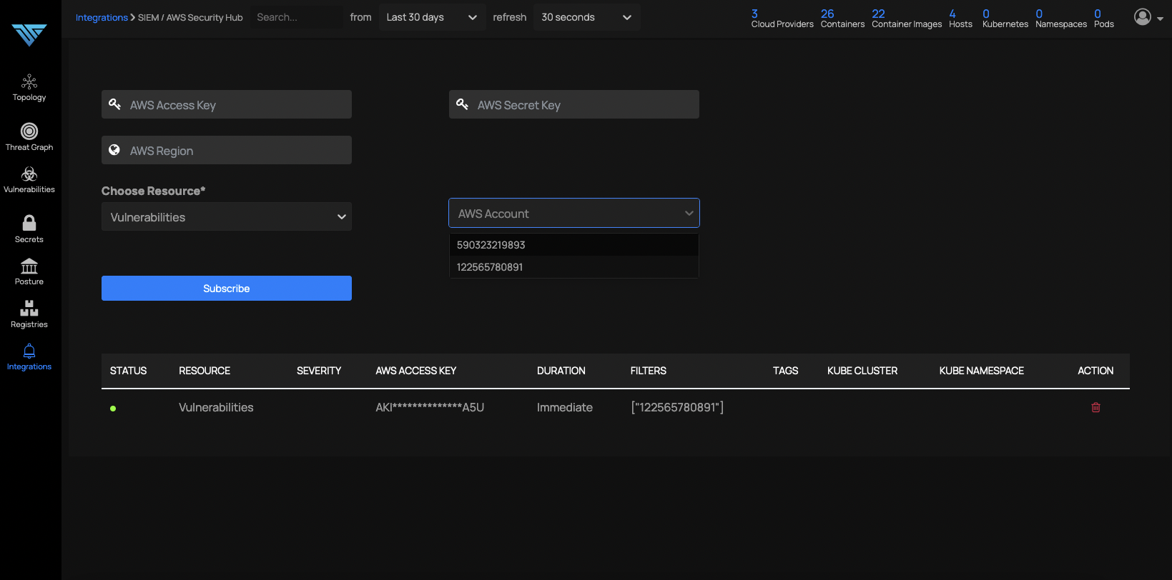Open the Last 30 days time range dropdown
The width and height of the screenshot is (1172, 580).
click(x=431, y=17)
